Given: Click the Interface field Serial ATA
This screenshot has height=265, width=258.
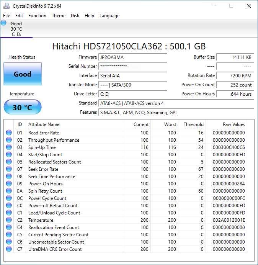Looking at the screenshot, I should (133, 75).
